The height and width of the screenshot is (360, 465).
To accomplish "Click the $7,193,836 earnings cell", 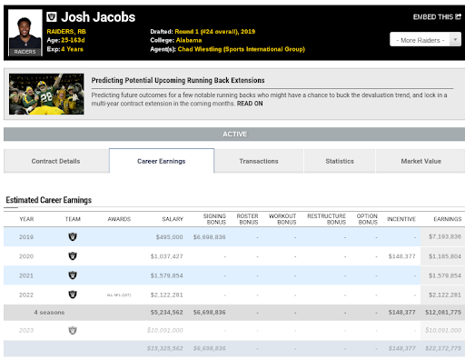I will coord(445,236).
